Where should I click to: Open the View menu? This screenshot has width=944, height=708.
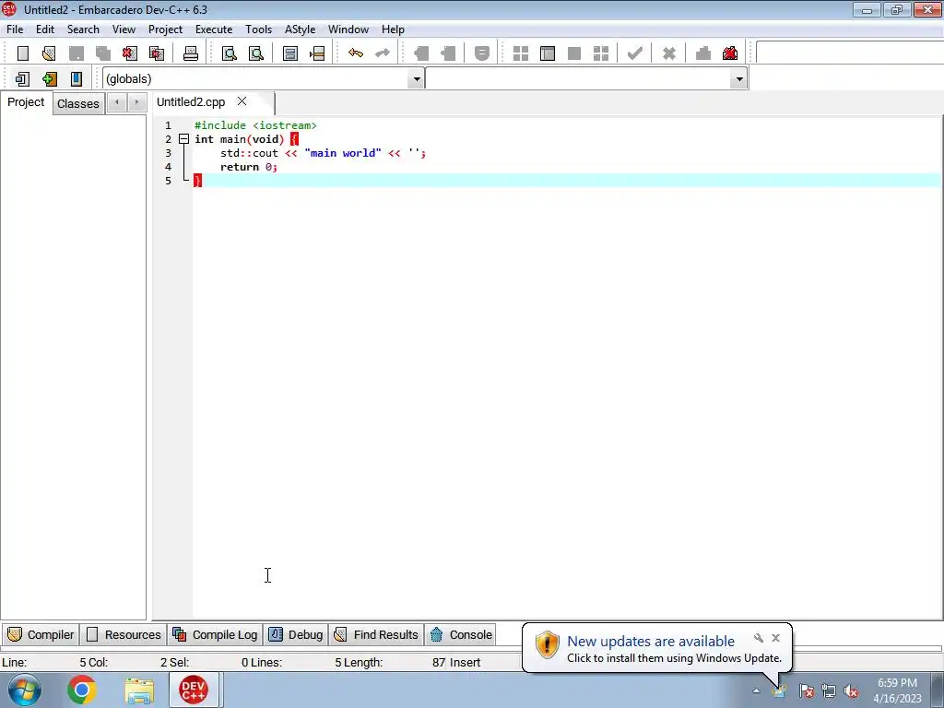124,29
